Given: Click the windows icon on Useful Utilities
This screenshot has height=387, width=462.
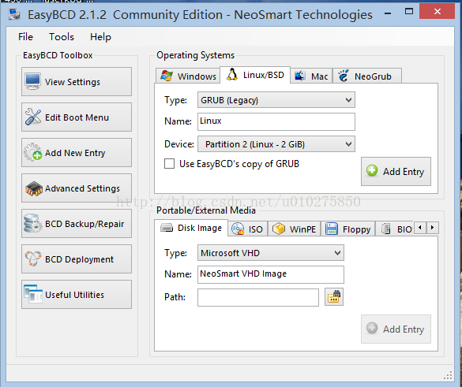Looking at the screenshot, I should pos(32,293).
